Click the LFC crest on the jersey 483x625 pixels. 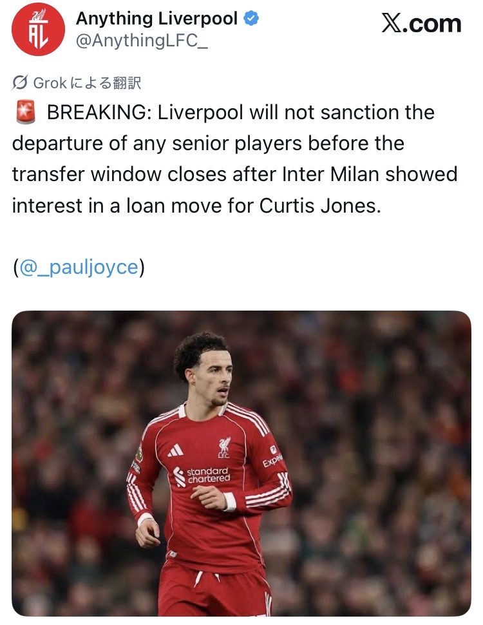224,447
